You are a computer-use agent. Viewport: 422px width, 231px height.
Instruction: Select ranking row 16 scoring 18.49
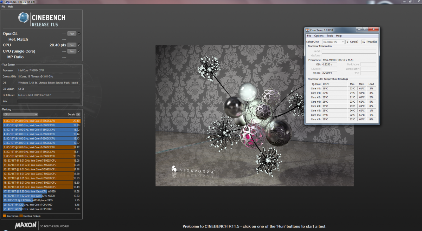41,187
